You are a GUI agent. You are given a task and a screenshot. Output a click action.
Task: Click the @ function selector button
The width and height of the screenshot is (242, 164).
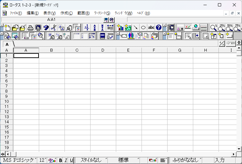pos(111,20)
